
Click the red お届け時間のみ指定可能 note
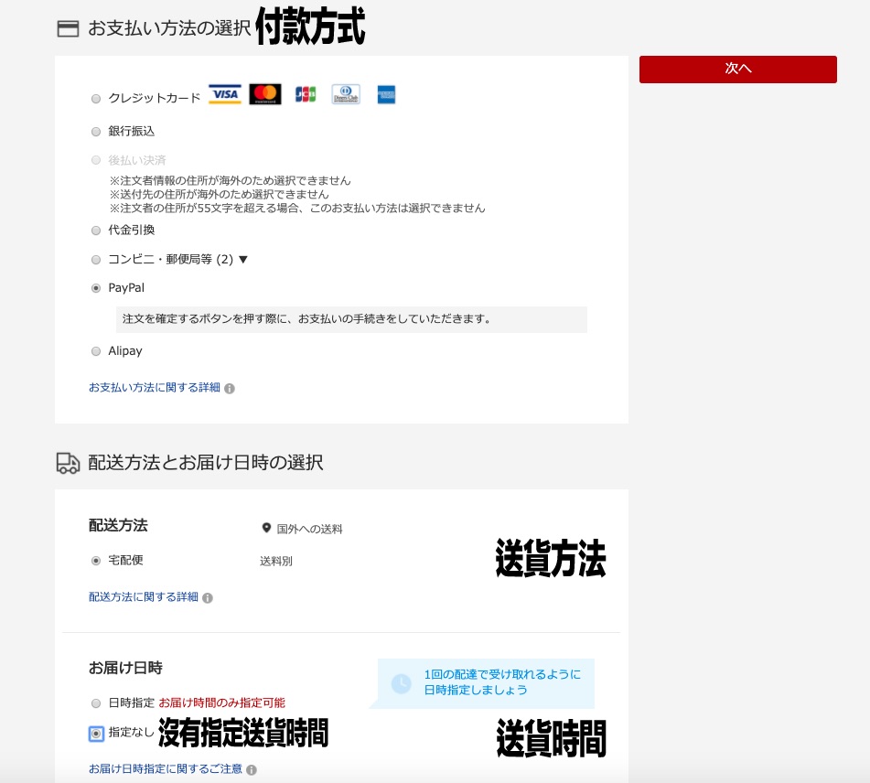click(222, 703)
